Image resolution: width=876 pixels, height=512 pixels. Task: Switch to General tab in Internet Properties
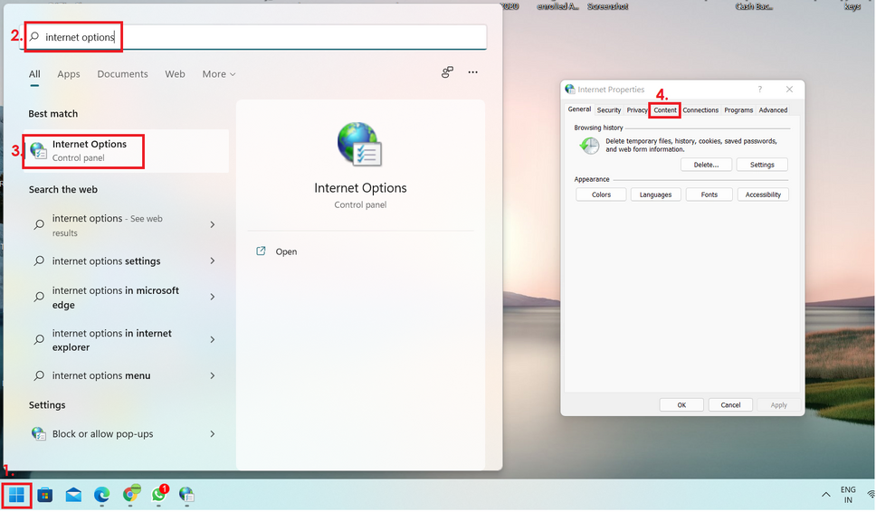(579, 109)
